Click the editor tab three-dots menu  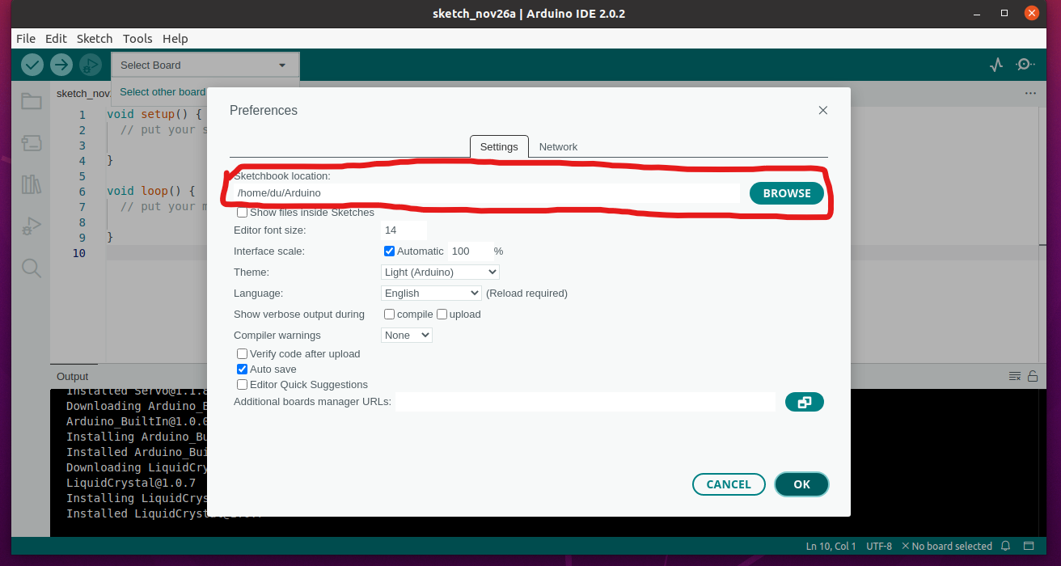point(1030,93)
